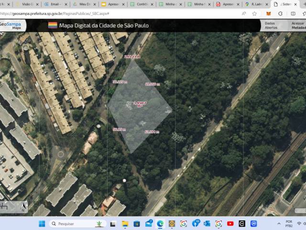Click the rainbow pride flag icon
306x230 pixels.
coord(53,25)
